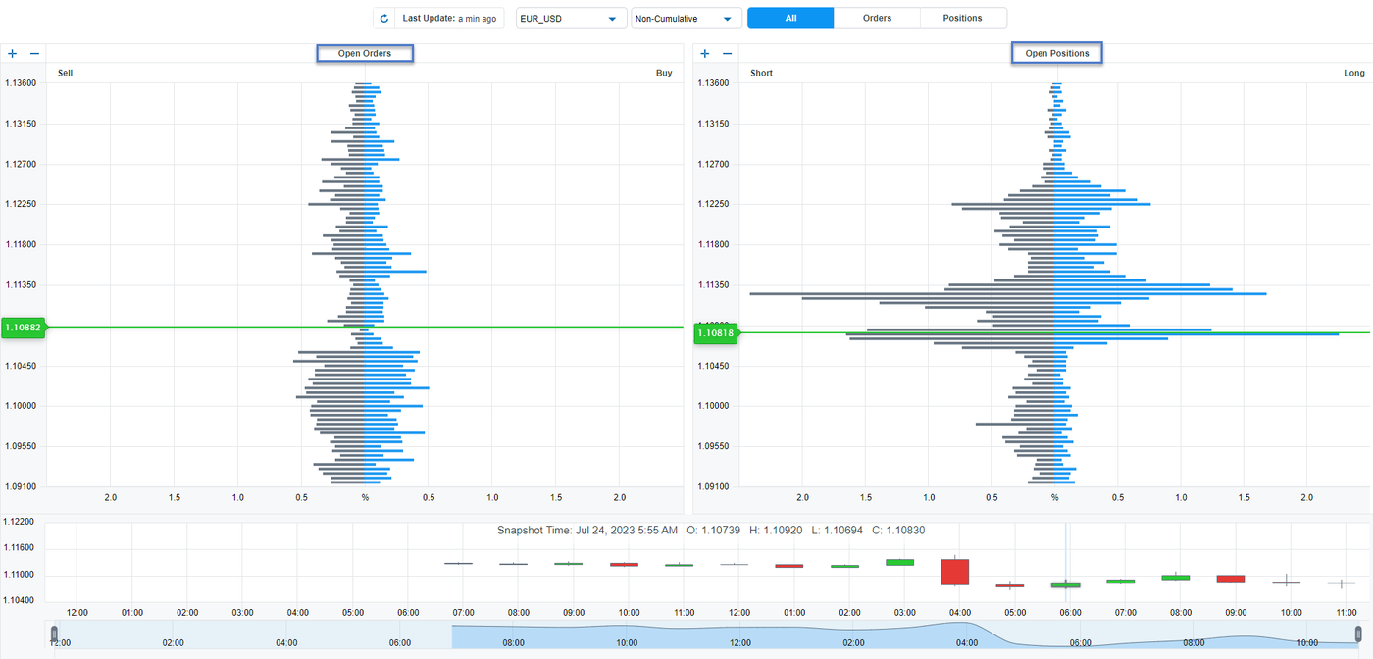Zoom out the Open Positions chart with minus

click(x=728, y=54)
